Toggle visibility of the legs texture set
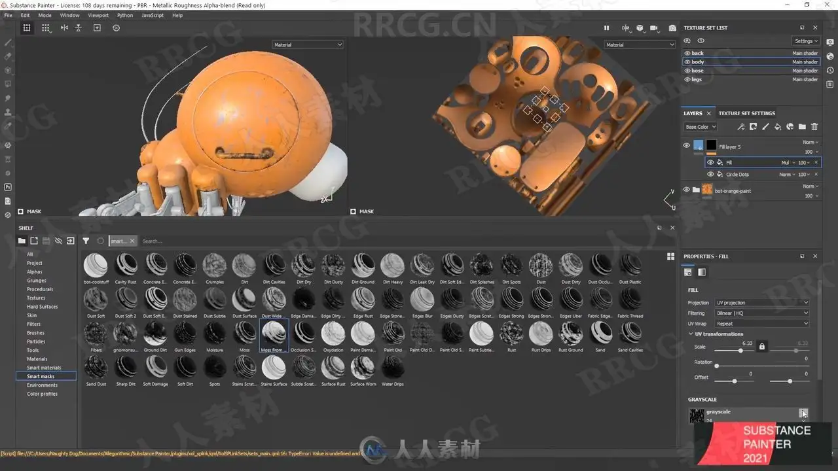Image resolution: width=838 pixels, height=471 pixels. coord(687,79)
